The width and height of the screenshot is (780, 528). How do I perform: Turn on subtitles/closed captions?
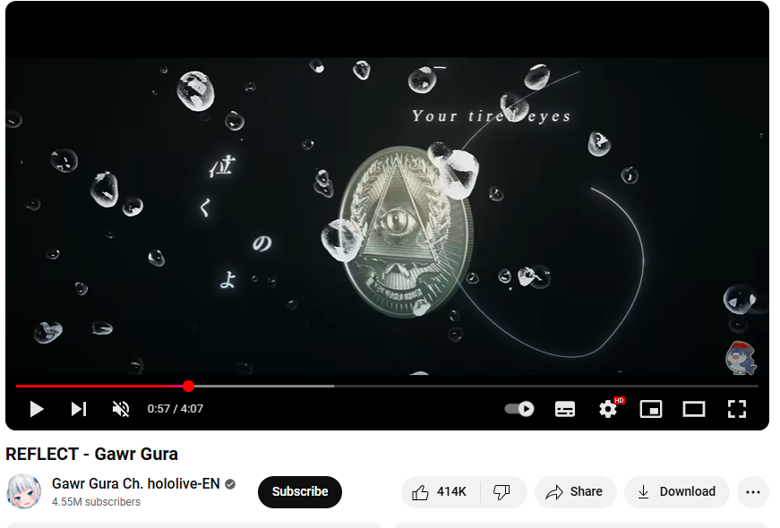pyautogui.click(x=564, y=409)
